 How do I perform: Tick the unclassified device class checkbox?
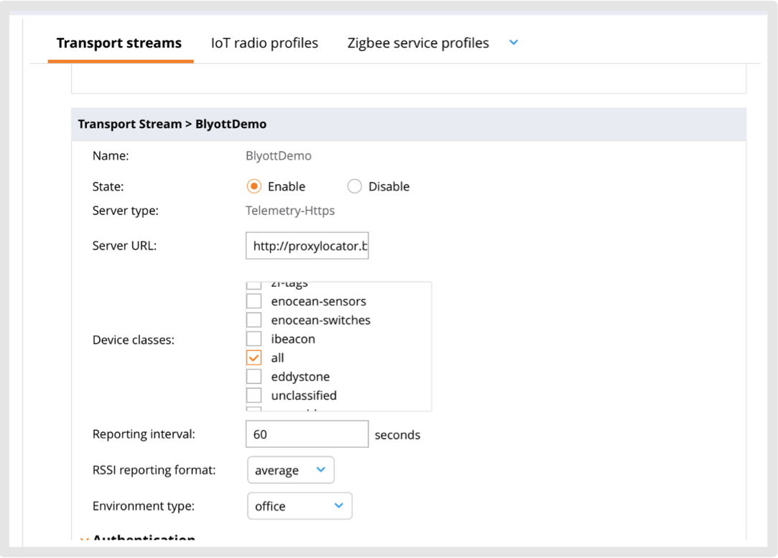[254, 395]
